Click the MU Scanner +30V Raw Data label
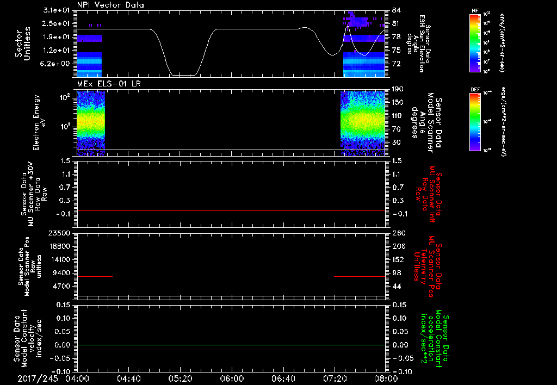Image resolution: width=557 pixels, height=385 pixels. point(34,195)
